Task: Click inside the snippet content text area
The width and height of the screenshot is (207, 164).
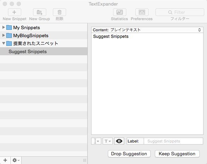Action: (x=147, y=84)
